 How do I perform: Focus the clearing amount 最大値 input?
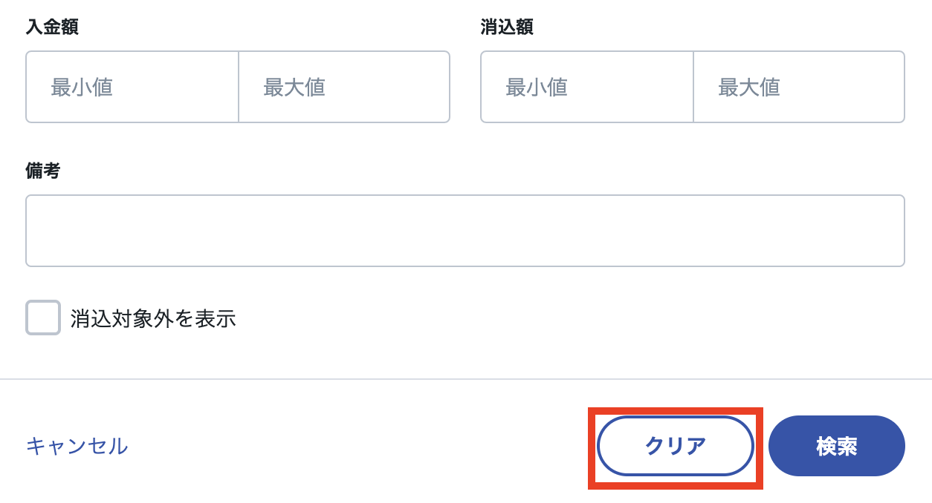[799, 86]
